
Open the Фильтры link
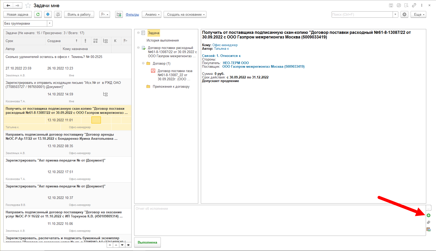click(x=132, y=14)
